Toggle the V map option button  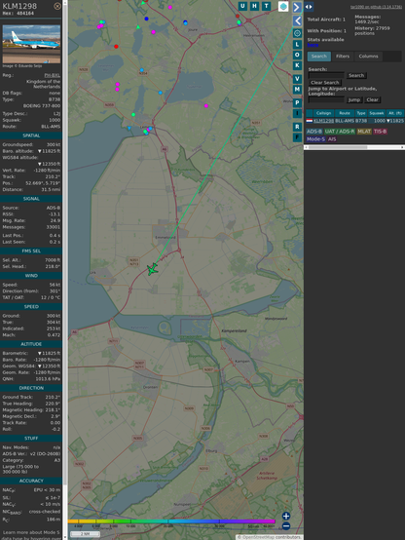297,79
